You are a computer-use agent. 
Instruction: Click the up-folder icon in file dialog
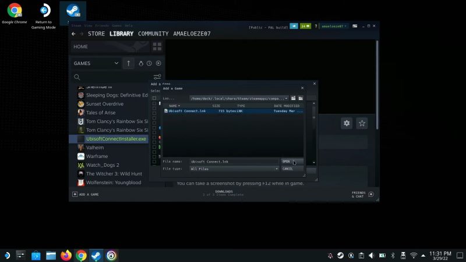293,98
